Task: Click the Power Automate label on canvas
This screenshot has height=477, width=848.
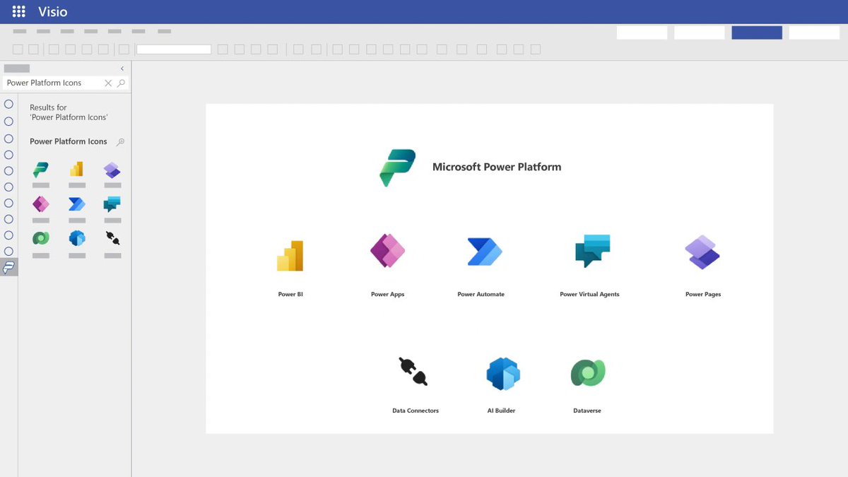Action: [481, 294]
